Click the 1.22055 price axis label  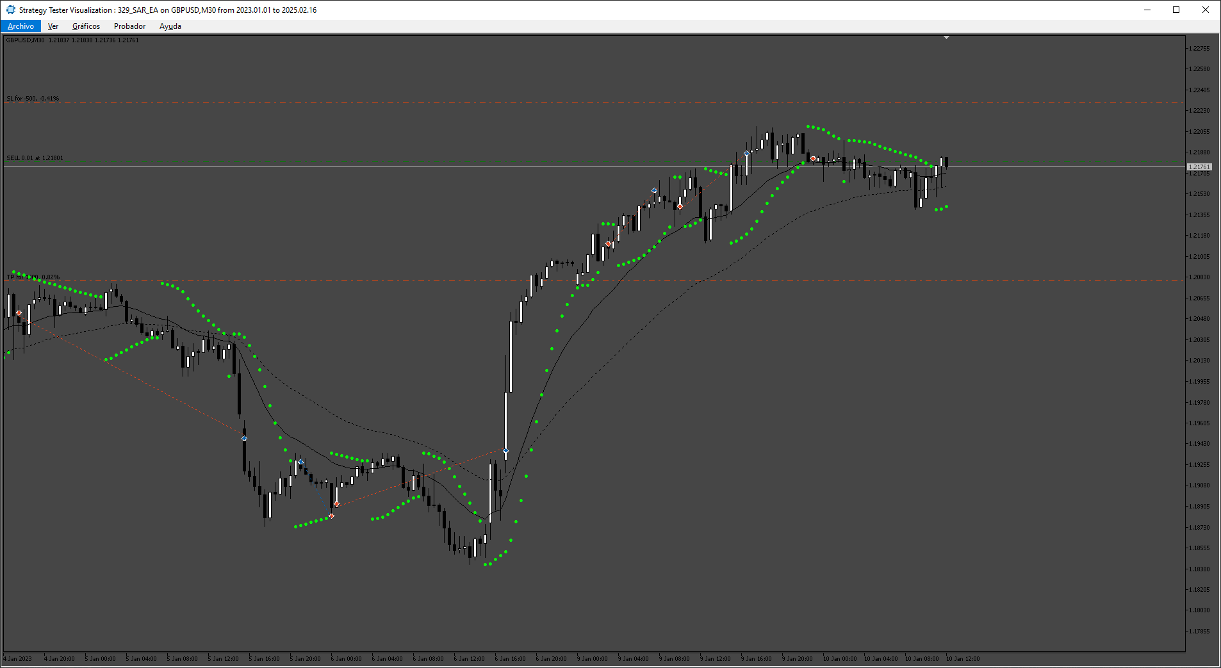(x=1199, y=131)
